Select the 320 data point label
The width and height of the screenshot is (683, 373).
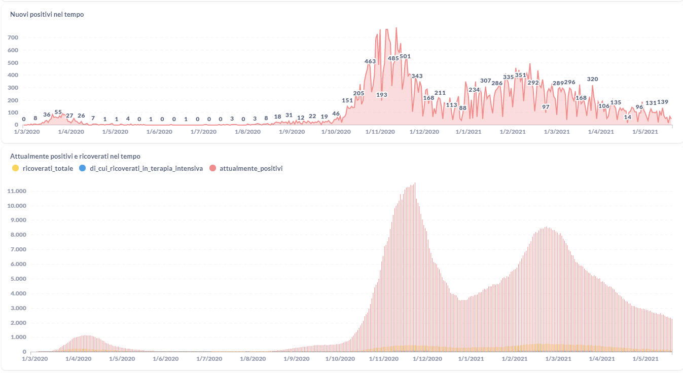[x=592, y=79]
